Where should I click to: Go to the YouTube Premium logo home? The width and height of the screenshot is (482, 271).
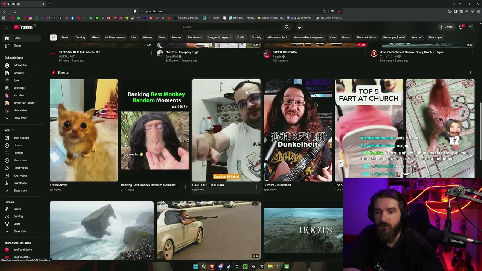[x=23, y=27]
